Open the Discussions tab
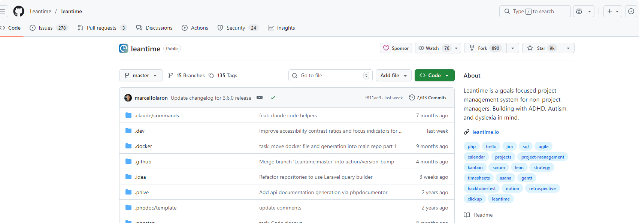The image size is (639, 223). (154, 28)
